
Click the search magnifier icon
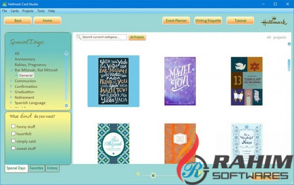tap(79, 37)
